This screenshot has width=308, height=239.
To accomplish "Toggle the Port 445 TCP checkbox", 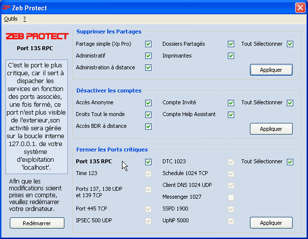I will point(148,209).
